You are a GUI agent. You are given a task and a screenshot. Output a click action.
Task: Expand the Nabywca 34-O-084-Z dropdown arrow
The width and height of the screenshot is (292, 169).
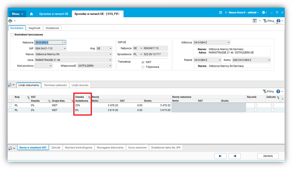pos(64,43)
